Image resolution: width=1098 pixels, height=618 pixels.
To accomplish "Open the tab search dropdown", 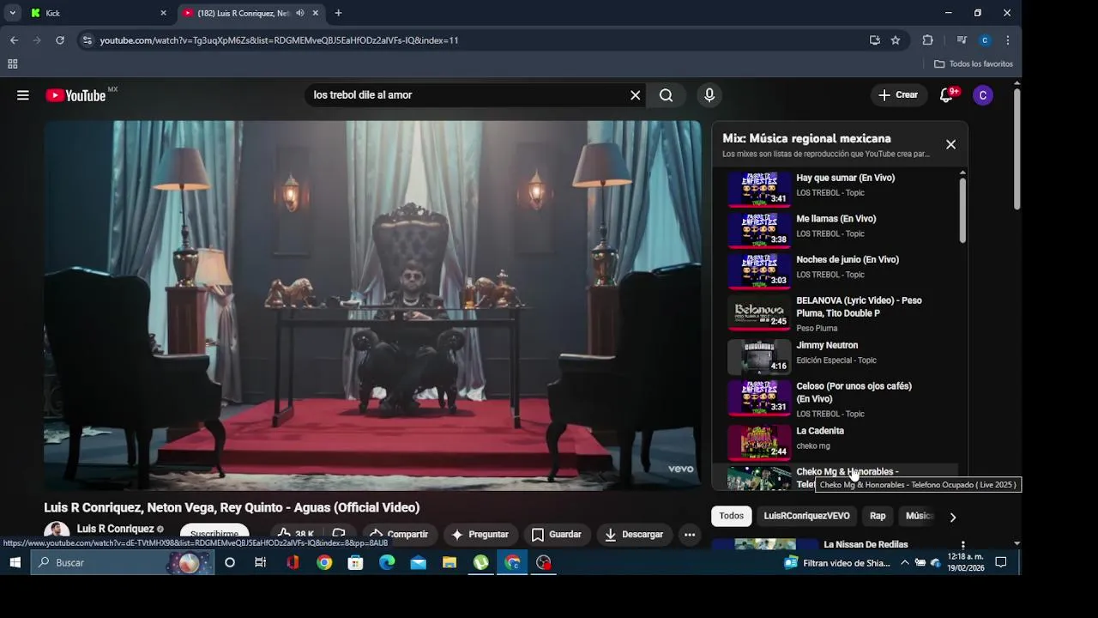I will (x=12, y=13).
